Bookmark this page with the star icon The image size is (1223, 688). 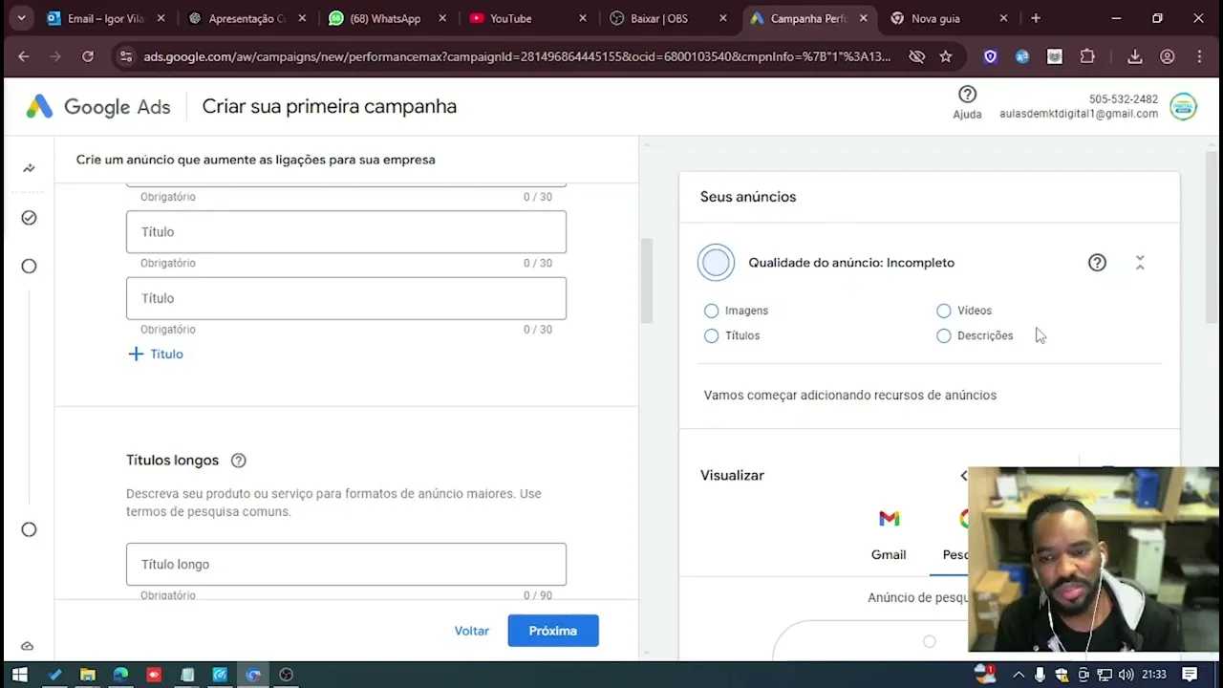pyautogui.click(x=945, y=56)
